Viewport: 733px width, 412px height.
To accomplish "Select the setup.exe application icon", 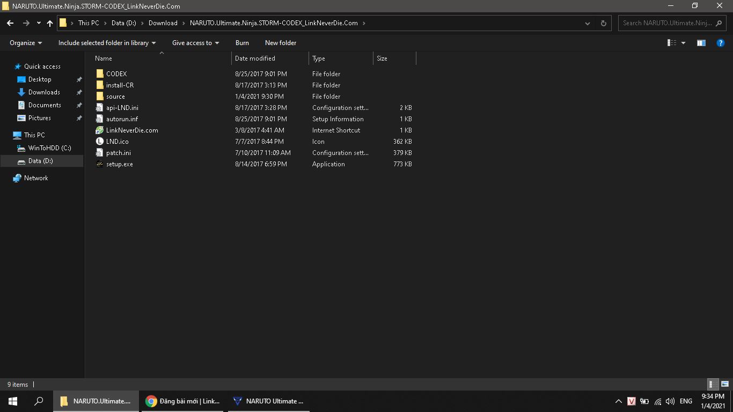I will tap(99, 164).
